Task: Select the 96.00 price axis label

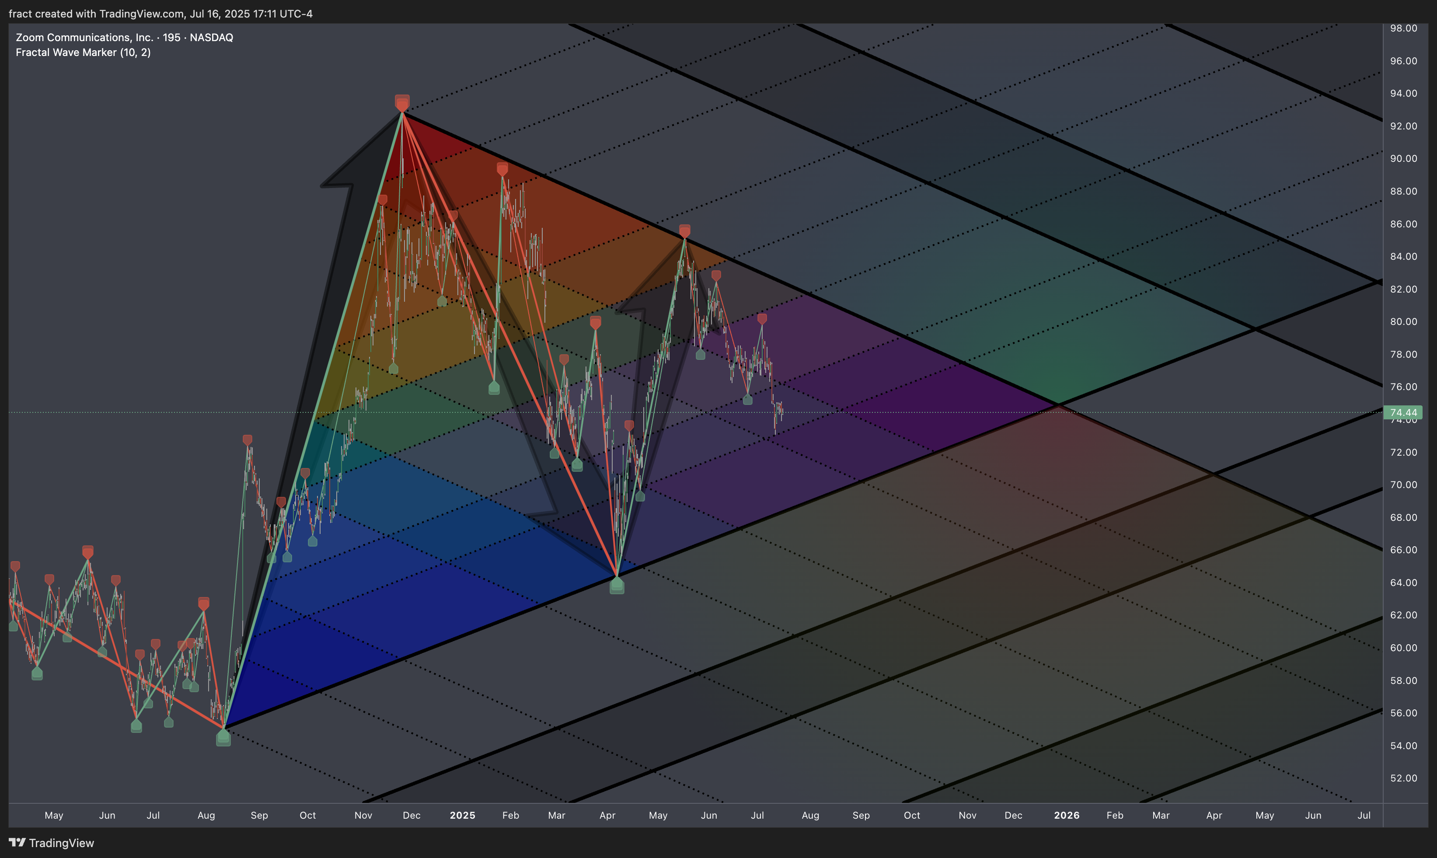Action: (1403, 61)
